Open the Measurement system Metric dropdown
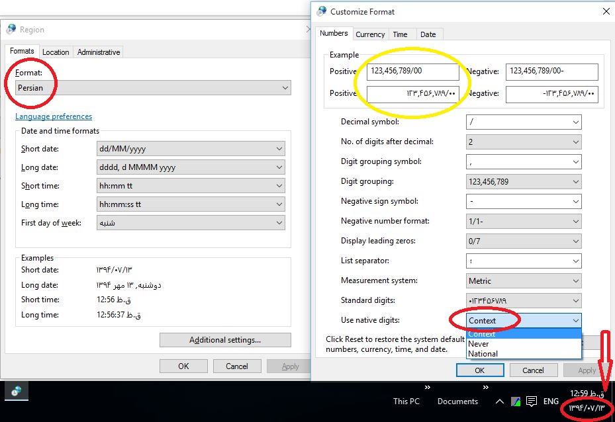The image size is (615, 422). (524, 281)
